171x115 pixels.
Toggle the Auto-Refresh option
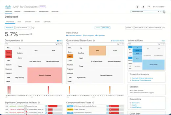pos(22,28)
